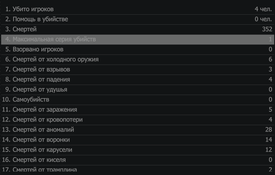Viewport: 275px width, 175px height.
Task: Select the 'Смертей от трамплина' row
Action: click(137, 169)
